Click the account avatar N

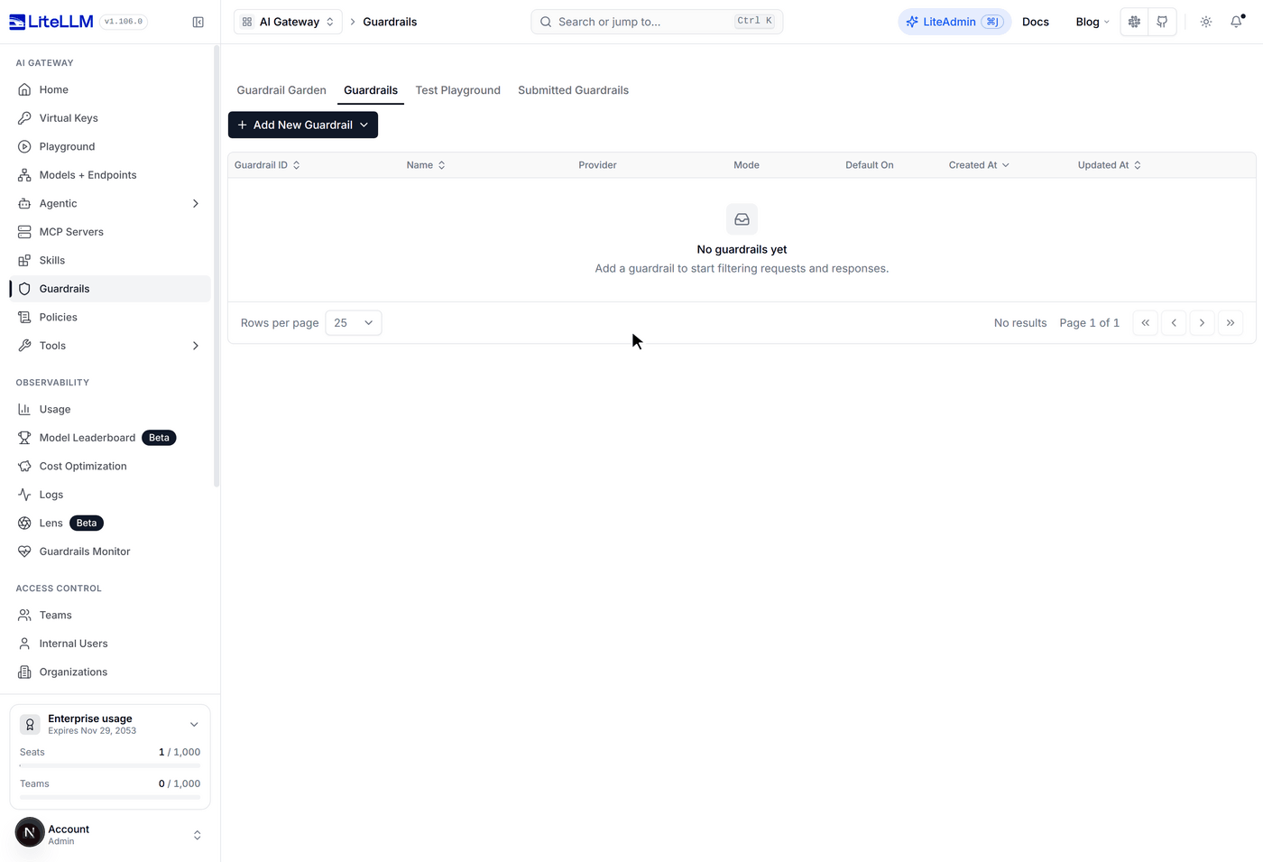(30, 832)
